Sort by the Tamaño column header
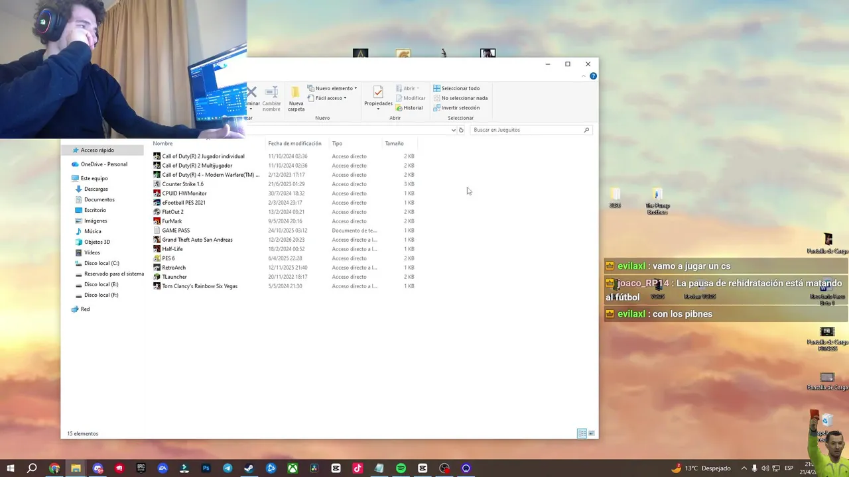 coord(400,144)
